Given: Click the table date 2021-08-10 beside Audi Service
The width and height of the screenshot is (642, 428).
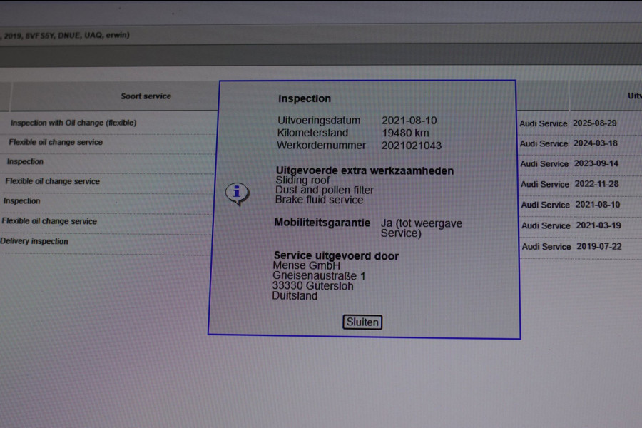Looking at the screenshot, I should click(x=597, y=205).
